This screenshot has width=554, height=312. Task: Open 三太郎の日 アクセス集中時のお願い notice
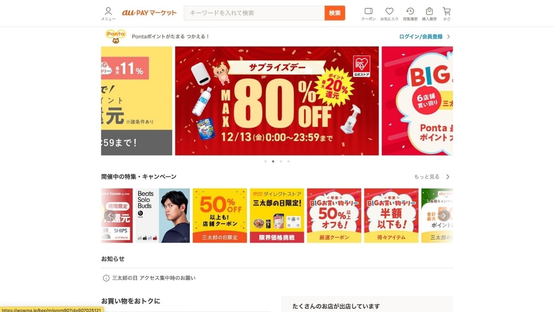pyautogui.click(x=154, y=278)
